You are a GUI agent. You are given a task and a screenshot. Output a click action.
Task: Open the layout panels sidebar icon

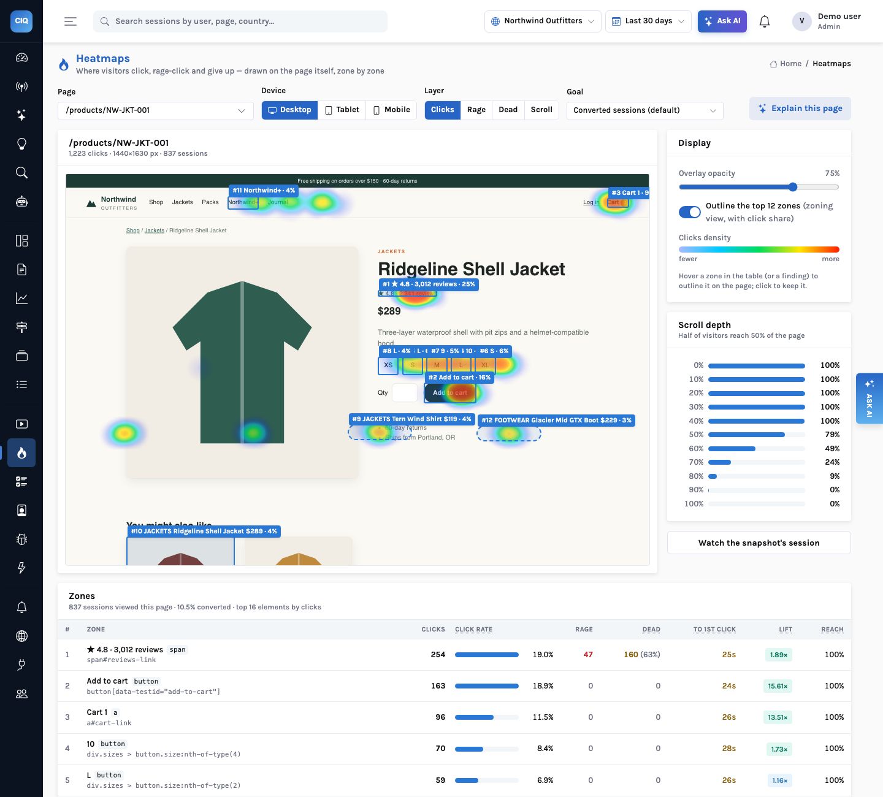point(21,240)
